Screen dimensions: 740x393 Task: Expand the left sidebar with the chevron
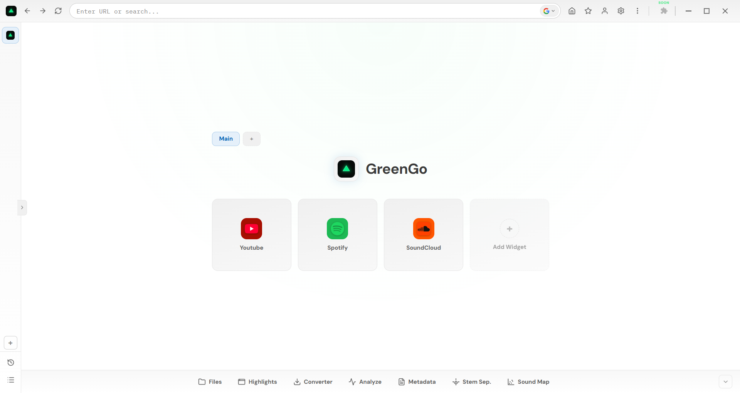[22, 207]
